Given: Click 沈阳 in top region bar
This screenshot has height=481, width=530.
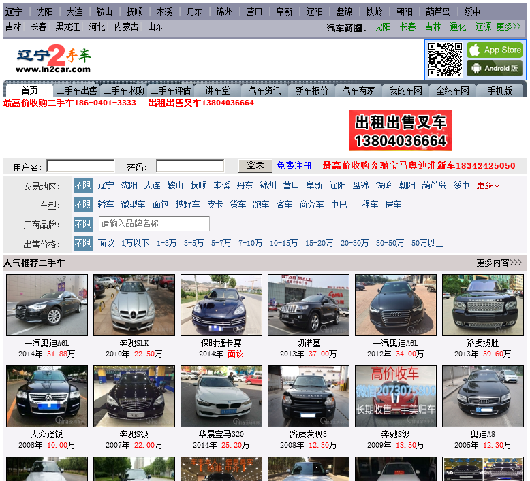Looking at the screenshot, I should [44, 12].
